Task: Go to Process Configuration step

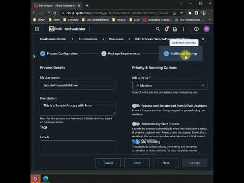Action: 59,53
